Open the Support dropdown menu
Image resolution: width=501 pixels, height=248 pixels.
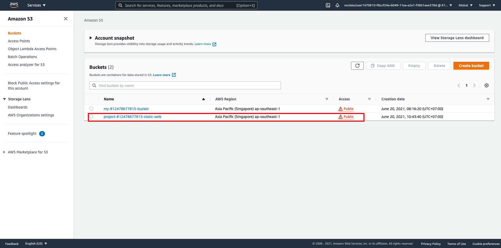tap(487, 5)
